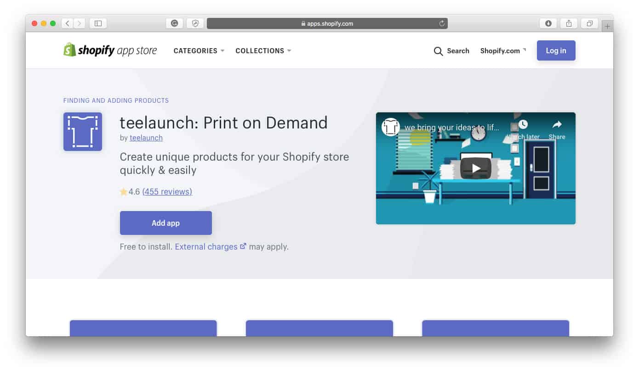This screenshot has width=639, height=373.
Task: Click the Safari forward arrow button
Action: pyautogui.click(x=80, y=23)
